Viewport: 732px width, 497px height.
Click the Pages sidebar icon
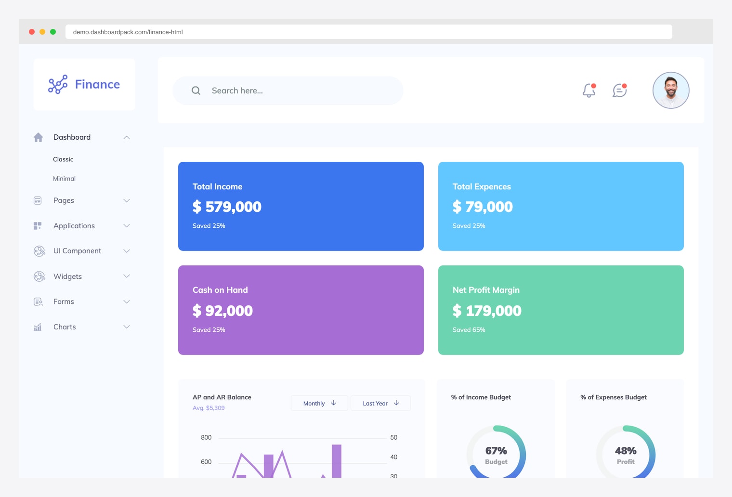(x=38, y=200)
